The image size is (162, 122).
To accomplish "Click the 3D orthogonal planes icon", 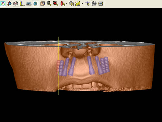I will point(9,4).
